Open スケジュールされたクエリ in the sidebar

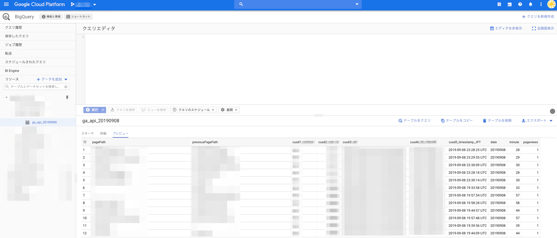pos(38,62)
